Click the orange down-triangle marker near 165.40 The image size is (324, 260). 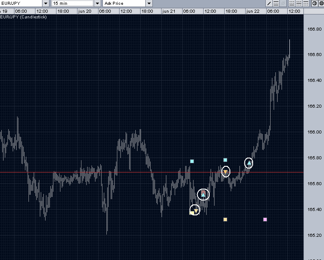pyautogui.click(x=196, y=211)
